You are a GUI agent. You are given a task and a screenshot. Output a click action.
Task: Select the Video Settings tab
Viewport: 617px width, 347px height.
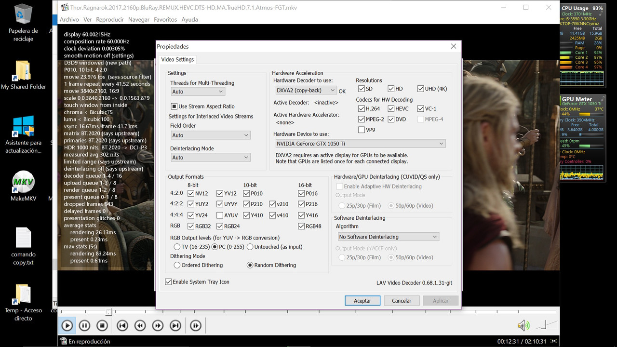click(177, 60)
